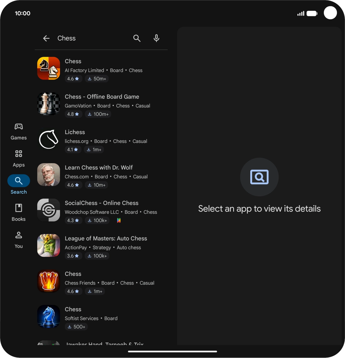Viewport: 345px width, 358px height.
Task: Open Apps tab in side navigation
Action: point(19,159)
